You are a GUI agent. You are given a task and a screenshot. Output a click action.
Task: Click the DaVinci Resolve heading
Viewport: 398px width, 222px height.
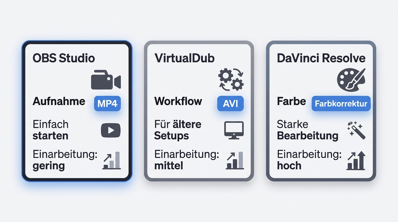click(321, 58)
